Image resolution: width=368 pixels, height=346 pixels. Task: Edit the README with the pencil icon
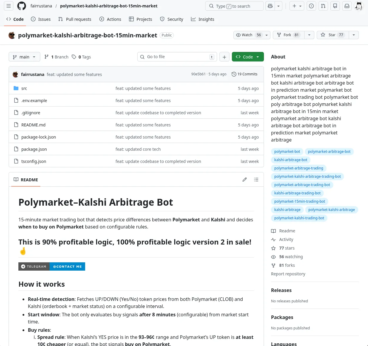245,180
